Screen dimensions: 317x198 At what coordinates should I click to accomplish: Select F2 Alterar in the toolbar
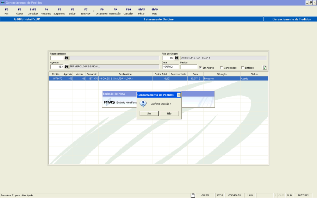[x=20, y=12]
